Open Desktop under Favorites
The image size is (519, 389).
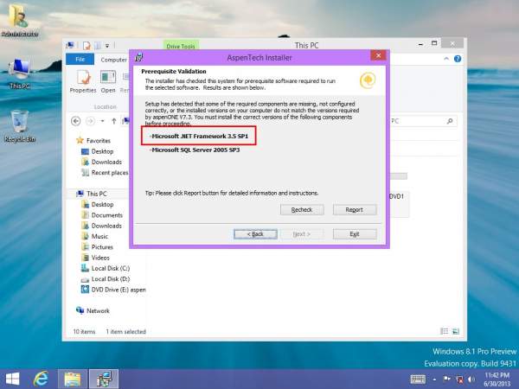coord(97,151)
